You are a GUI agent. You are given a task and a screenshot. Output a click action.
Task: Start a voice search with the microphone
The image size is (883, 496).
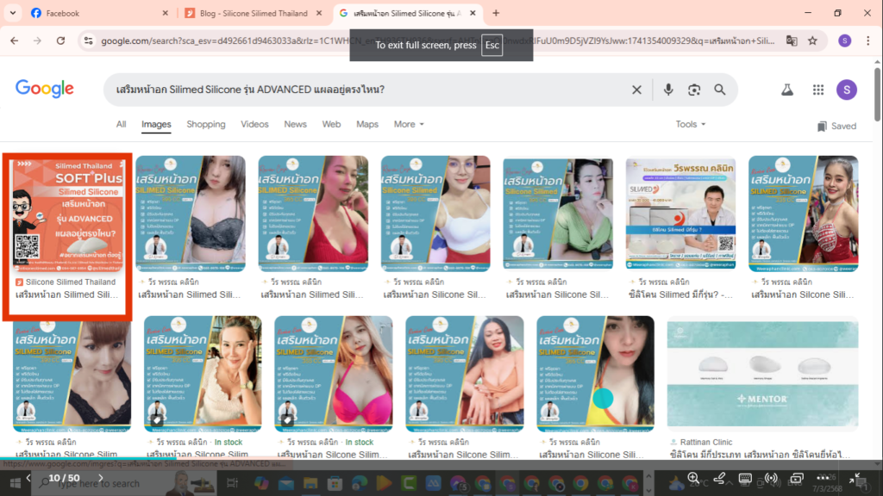668,90
